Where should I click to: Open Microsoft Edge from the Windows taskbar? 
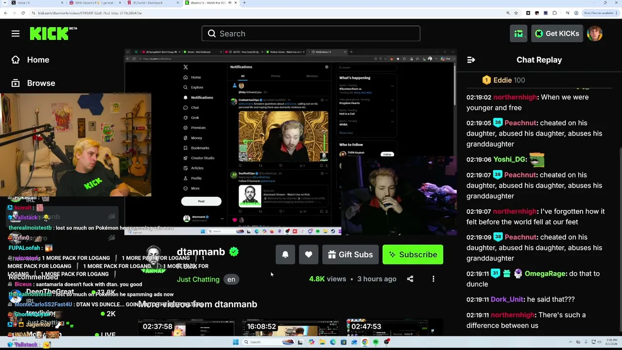tap(333, 342)
